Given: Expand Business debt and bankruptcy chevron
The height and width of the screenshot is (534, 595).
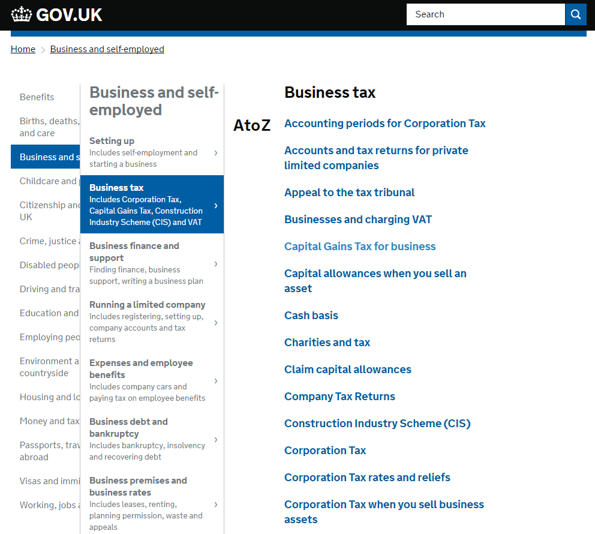Looking at the screenshot, I should tap(216, 440).
